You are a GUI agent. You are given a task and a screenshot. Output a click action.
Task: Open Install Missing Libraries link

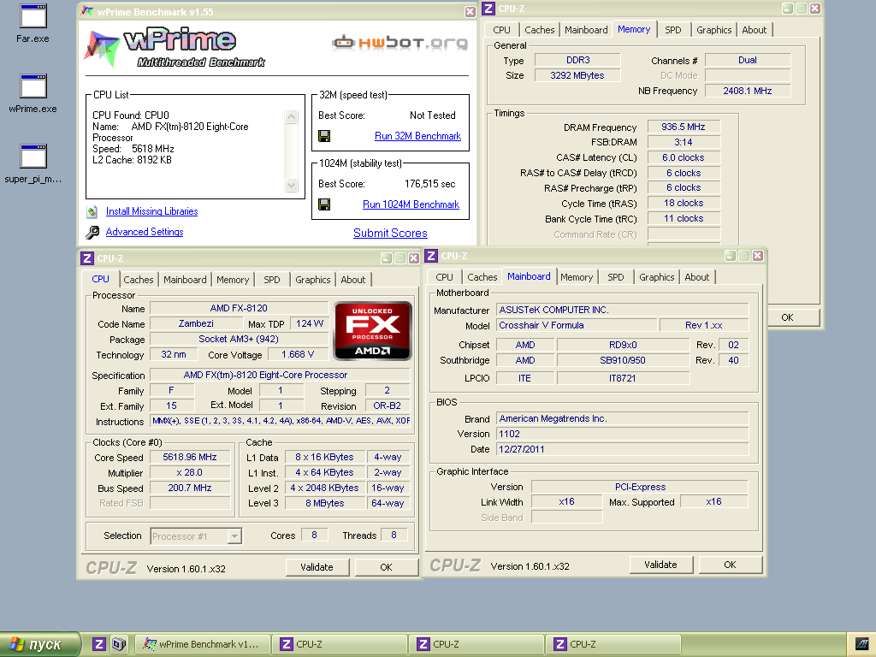[x=152, y=211]
